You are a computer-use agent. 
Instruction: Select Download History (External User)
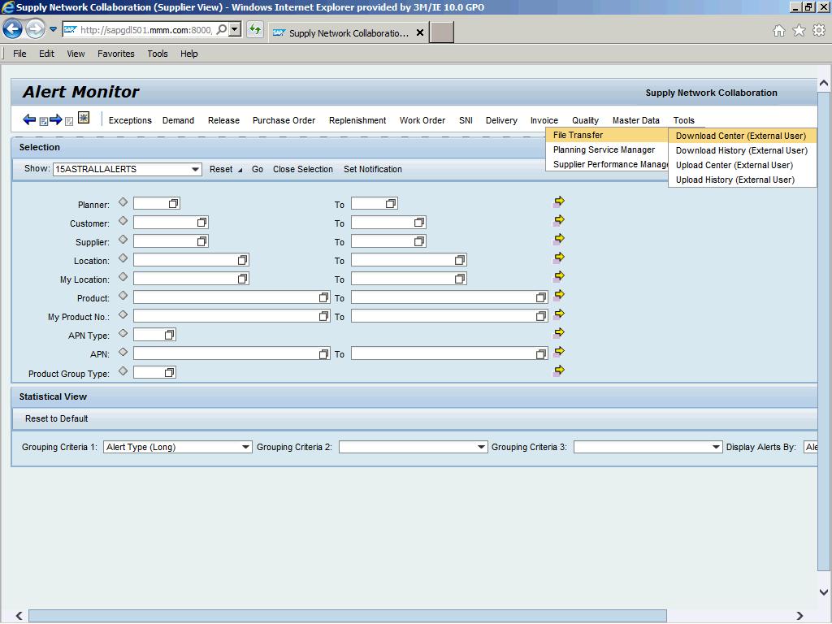(x=742, y=150)
